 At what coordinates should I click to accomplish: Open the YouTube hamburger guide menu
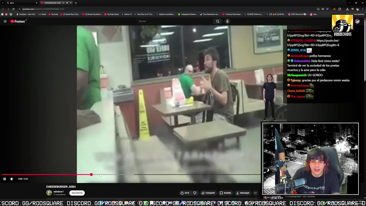pos(5,21)
